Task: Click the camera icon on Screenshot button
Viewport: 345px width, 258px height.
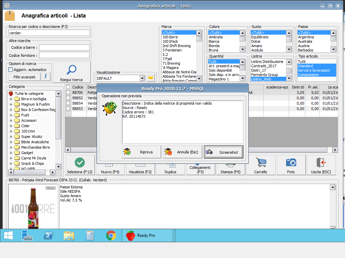Action: click(209, 152)
